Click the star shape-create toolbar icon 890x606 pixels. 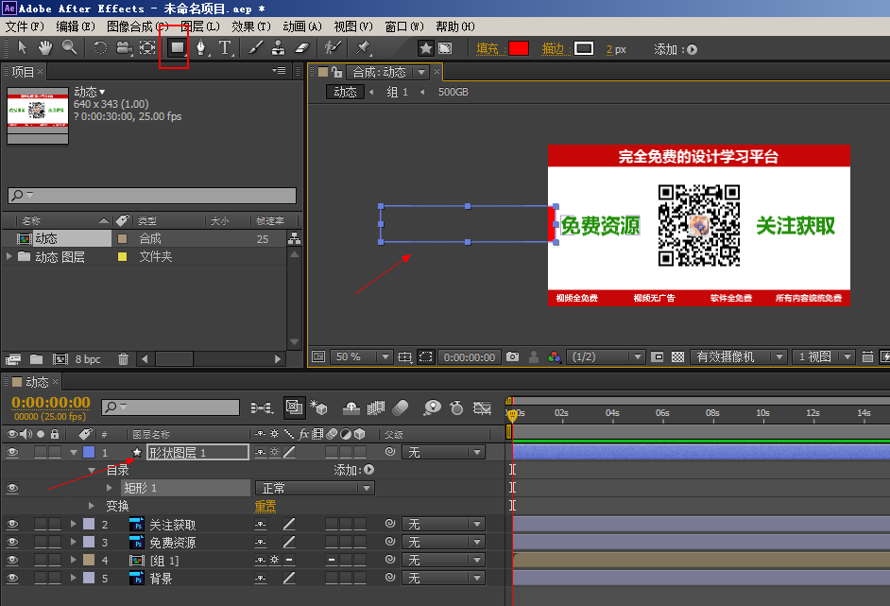pyautogui.click(x=426, y=49)
